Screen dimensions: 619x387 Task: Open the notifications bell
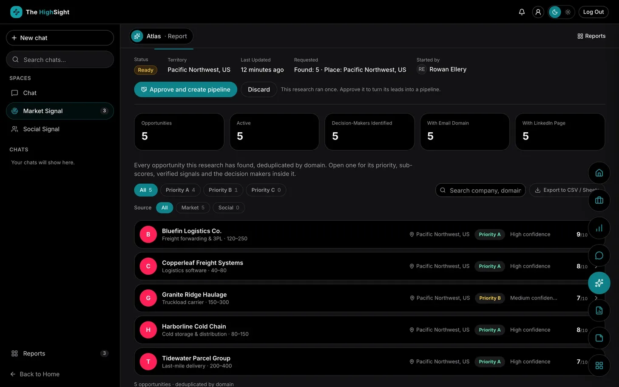522,12
